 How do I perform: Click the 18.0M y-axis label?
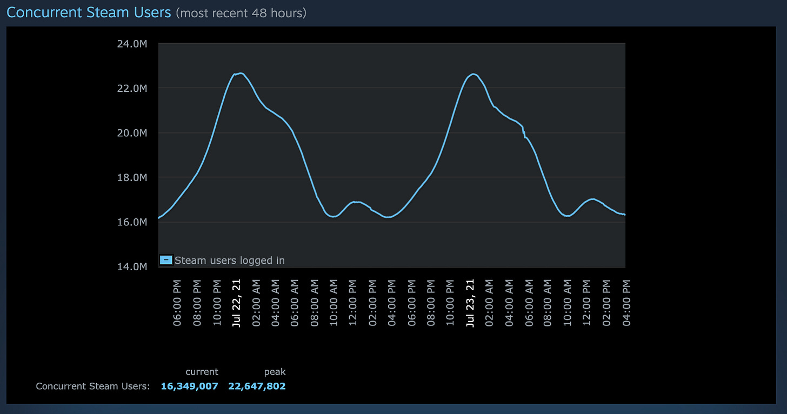point(132,177)
